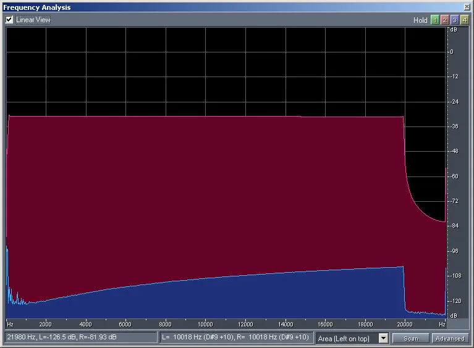Toggle Hold button 3 (blue)
This screenshot has width=474, height=348.
[454, 20]
